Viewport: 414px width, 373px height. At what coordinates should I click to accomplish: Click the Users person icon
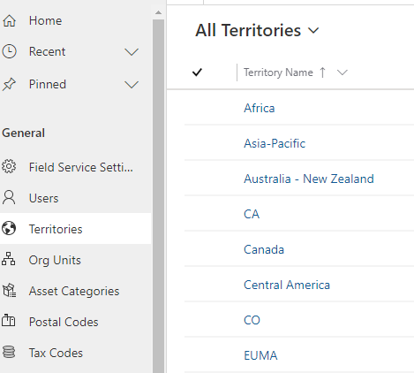coord(9,198)
